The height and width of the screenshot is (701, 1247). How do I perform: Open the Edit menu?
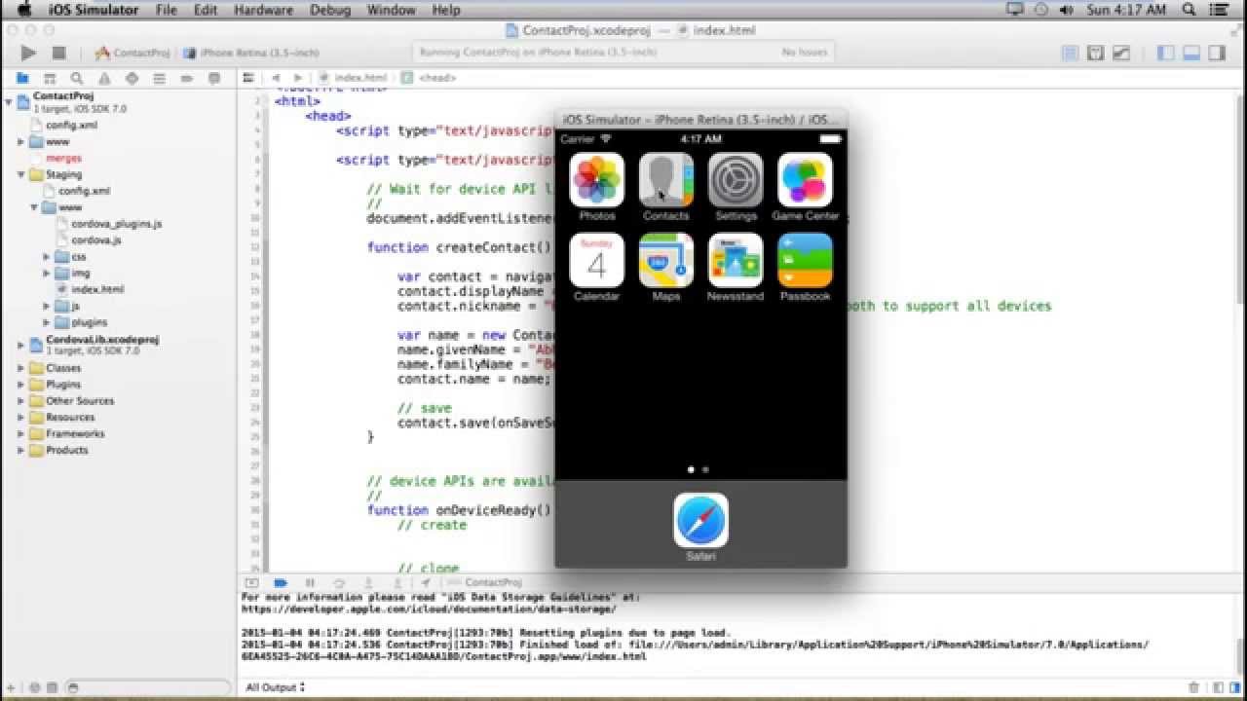tap(206, 10)
